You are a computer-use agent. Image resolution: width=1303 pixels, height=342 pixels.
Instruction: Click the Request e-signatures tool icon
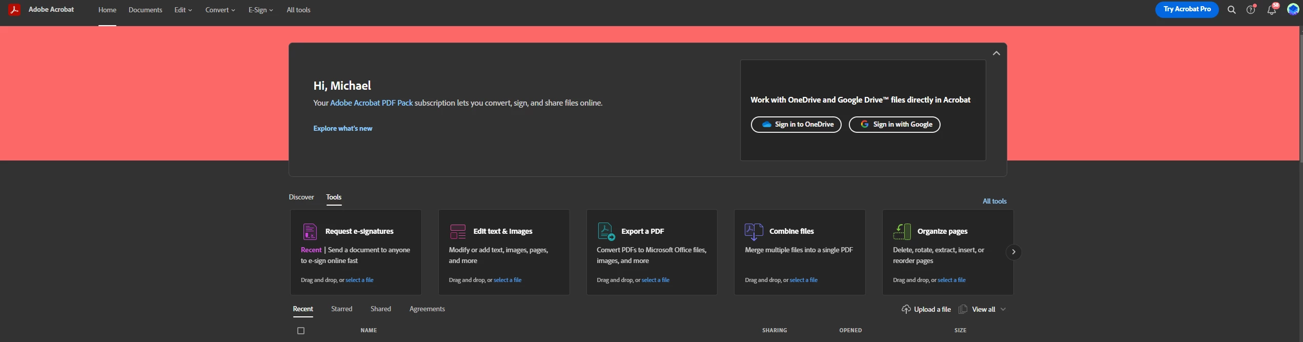pyautogui.click(x=310, y=232)
